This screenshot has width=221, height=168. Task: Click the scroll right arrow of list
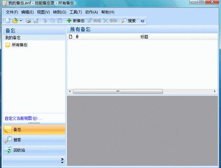215,91
